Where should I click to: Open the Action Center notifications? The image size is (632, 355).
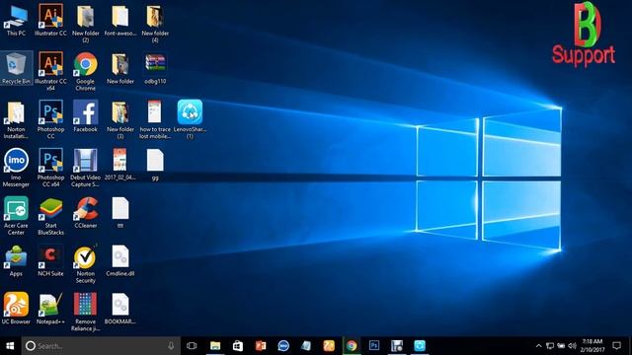(x=616, y=346)
